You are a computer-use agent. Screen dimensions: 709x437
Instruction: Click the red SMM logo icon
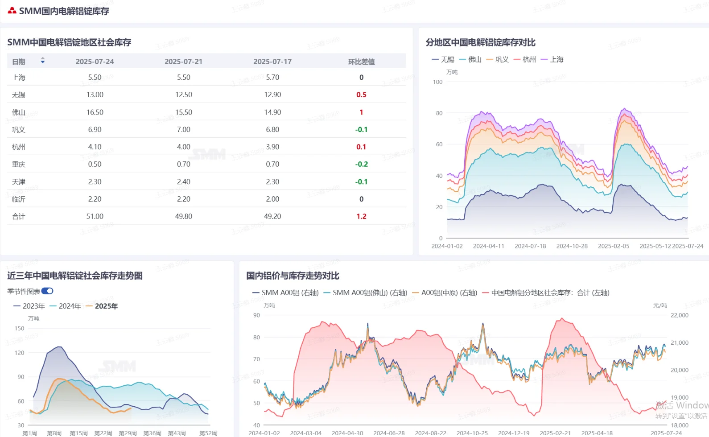pyautogui.click(x=12, y=11)
